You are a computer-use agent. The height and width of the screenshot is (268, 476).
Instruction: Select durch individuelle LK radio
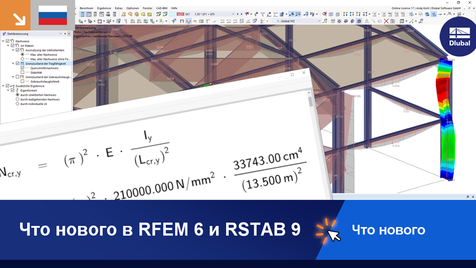(x=17, y=104)
